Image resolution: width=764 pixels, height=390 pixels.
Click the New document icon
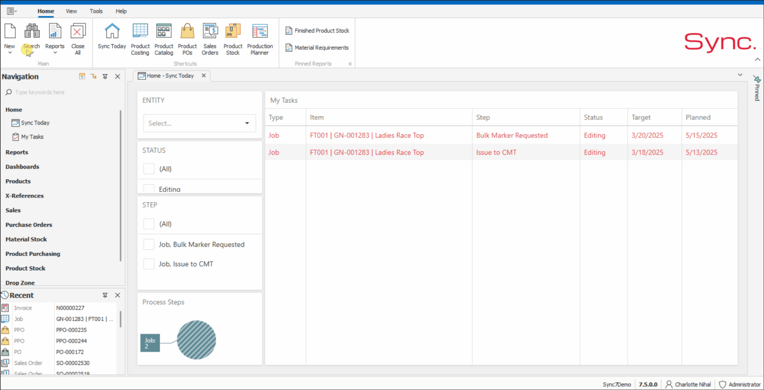(10, 31)
